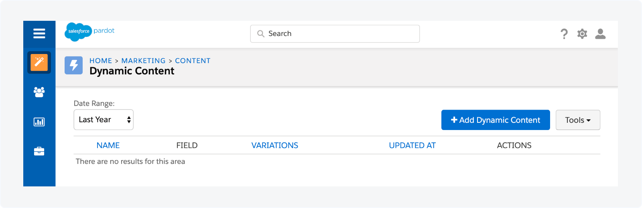Open the Admin briefcase icon in sidebar

[39, 152]
